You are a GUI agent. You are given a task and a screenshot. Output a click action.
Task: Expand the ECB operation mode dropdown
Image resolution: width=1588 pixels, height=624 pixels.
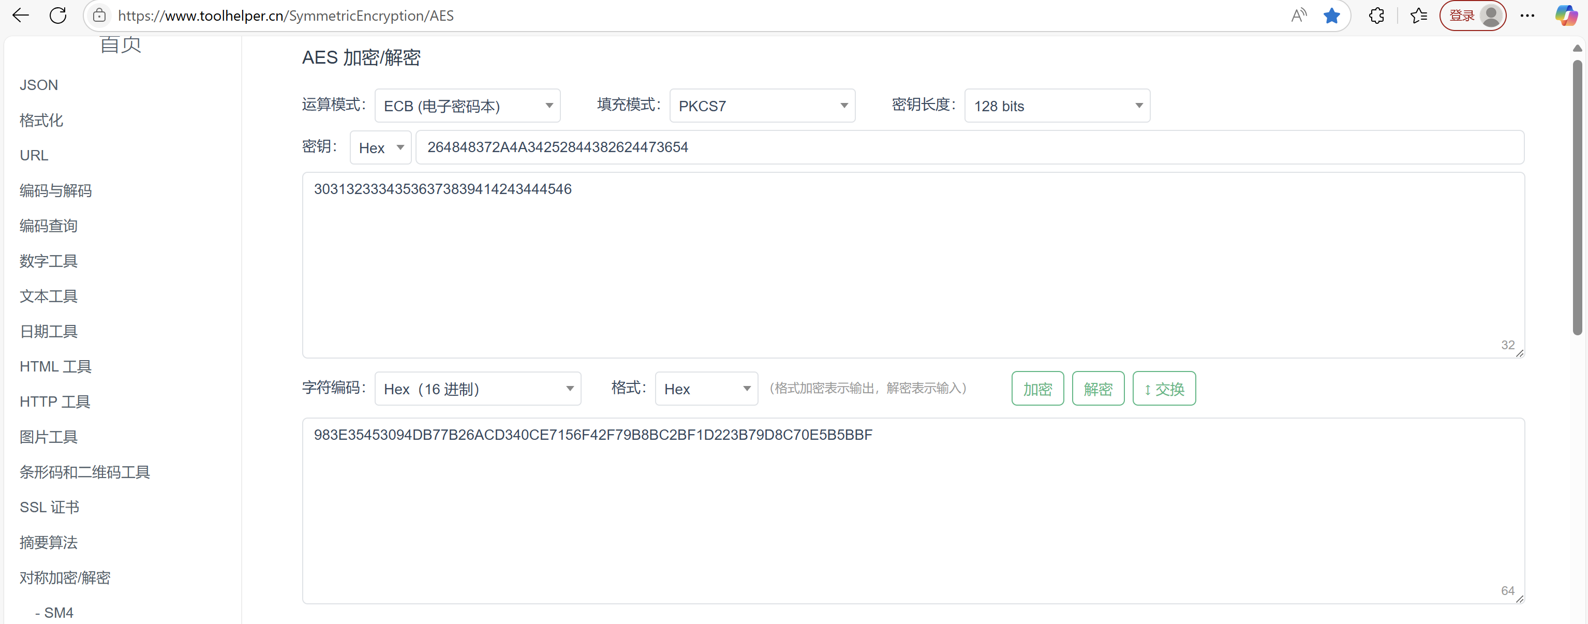click(467, 106)
